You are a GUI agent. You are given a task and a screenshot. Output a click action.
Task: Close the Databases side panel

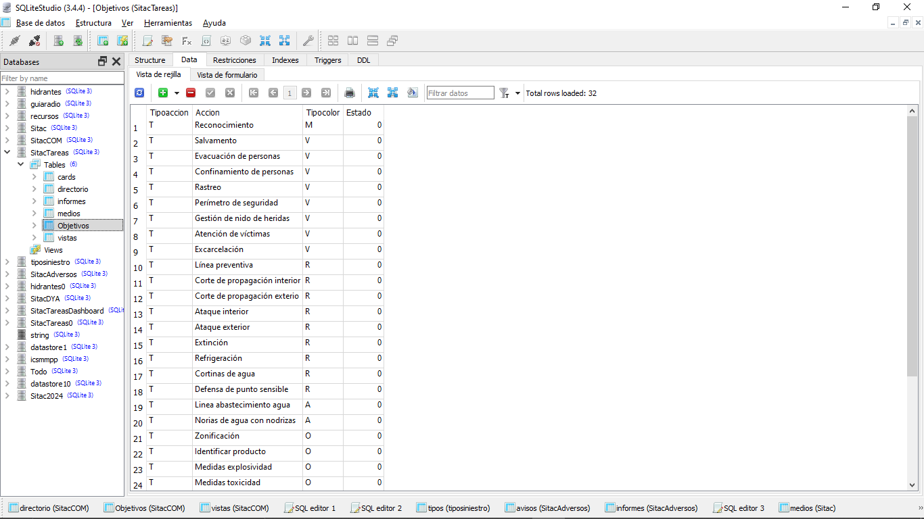pyautogui.click(x=116, y=61)
